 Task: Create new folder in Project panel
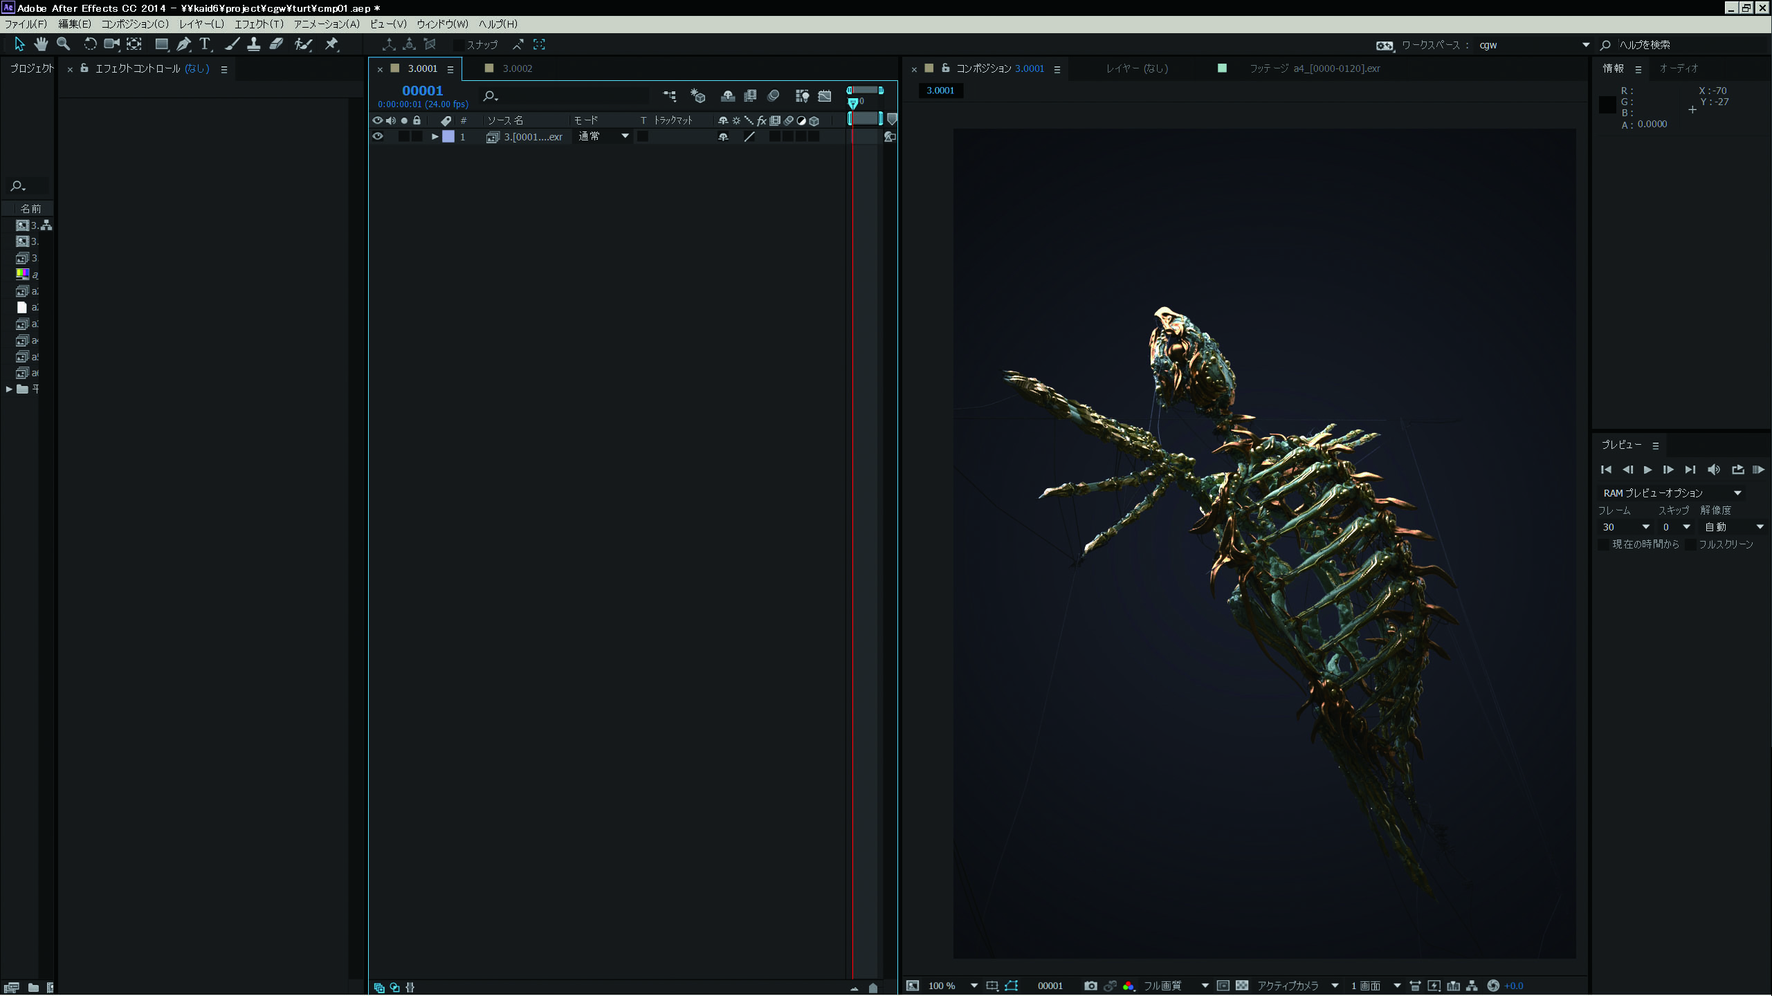tap(33, 987)
